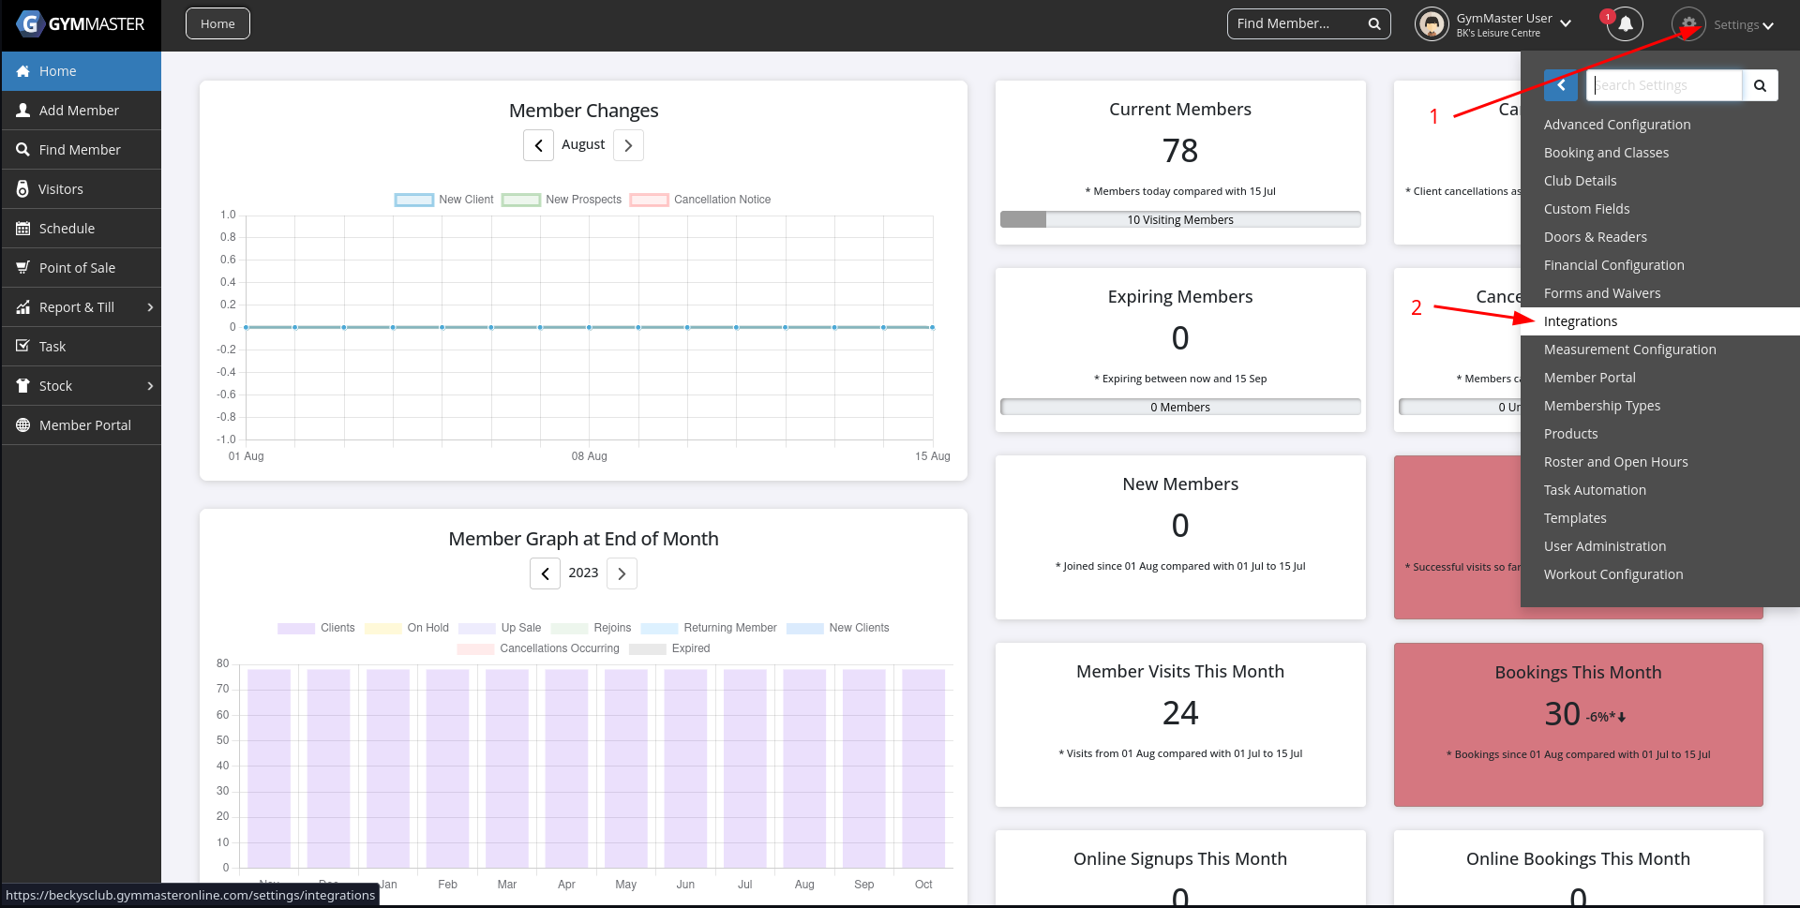The image size is (1800, 908).
Task: Select Membership Types in settings menu
Action: (x=1601, y=406)
